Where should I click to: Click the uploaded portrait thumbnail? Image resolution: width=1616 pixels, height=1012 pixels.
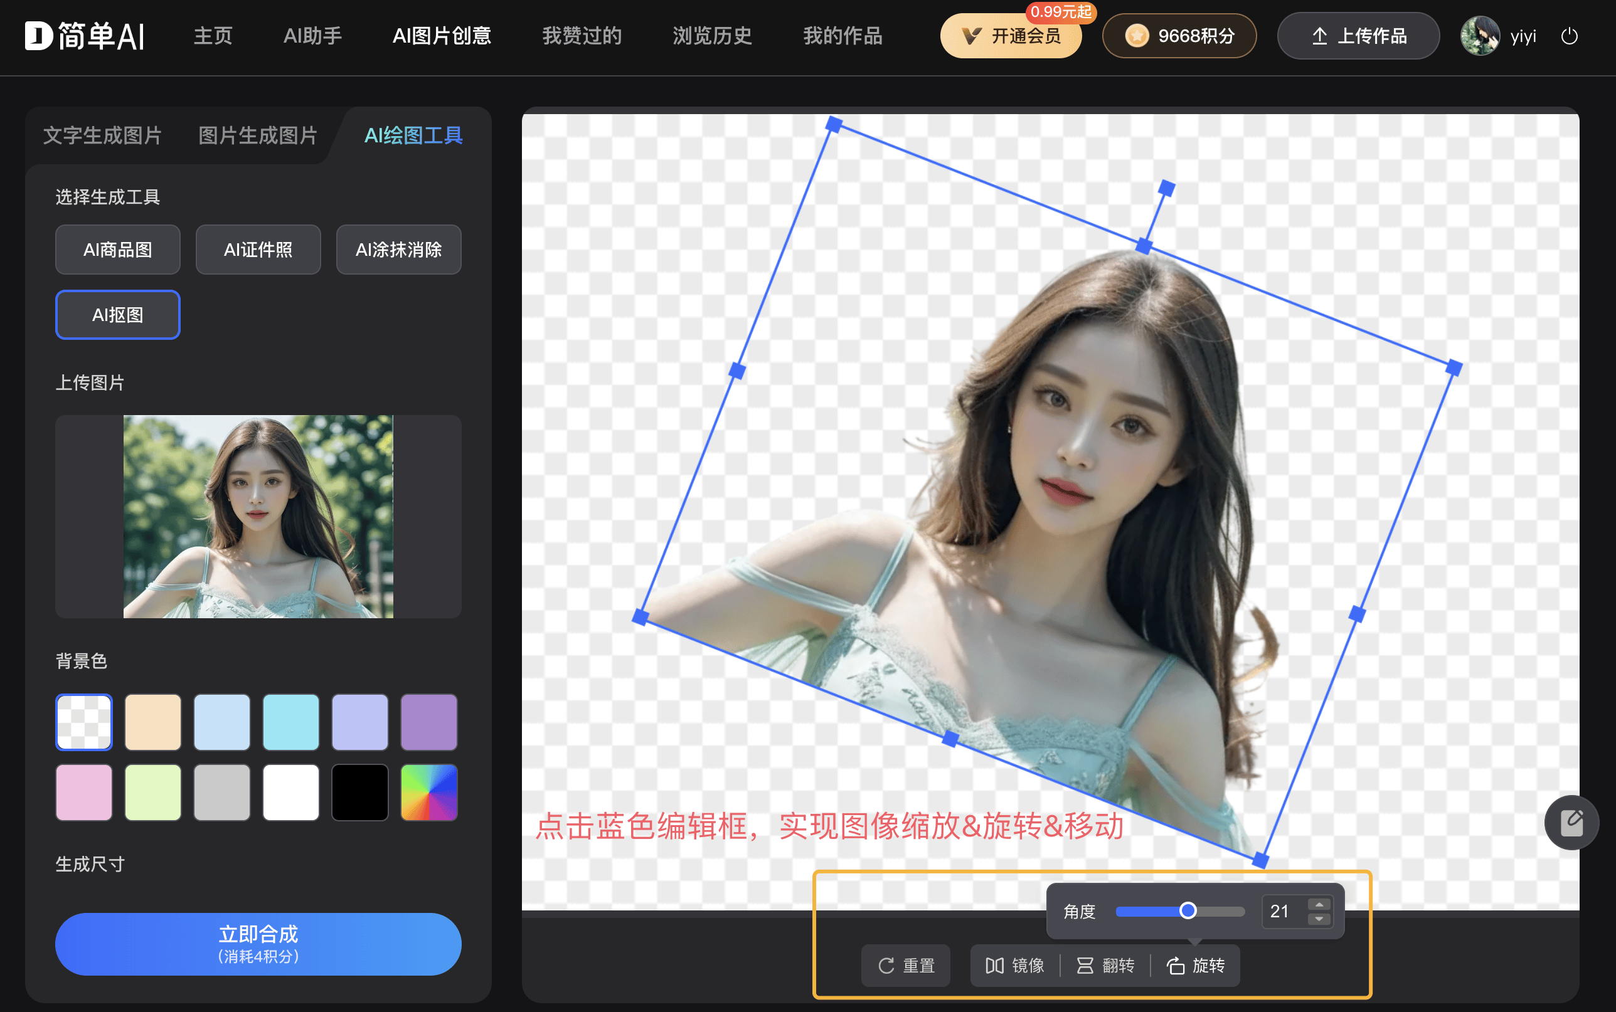coord(258,517)
